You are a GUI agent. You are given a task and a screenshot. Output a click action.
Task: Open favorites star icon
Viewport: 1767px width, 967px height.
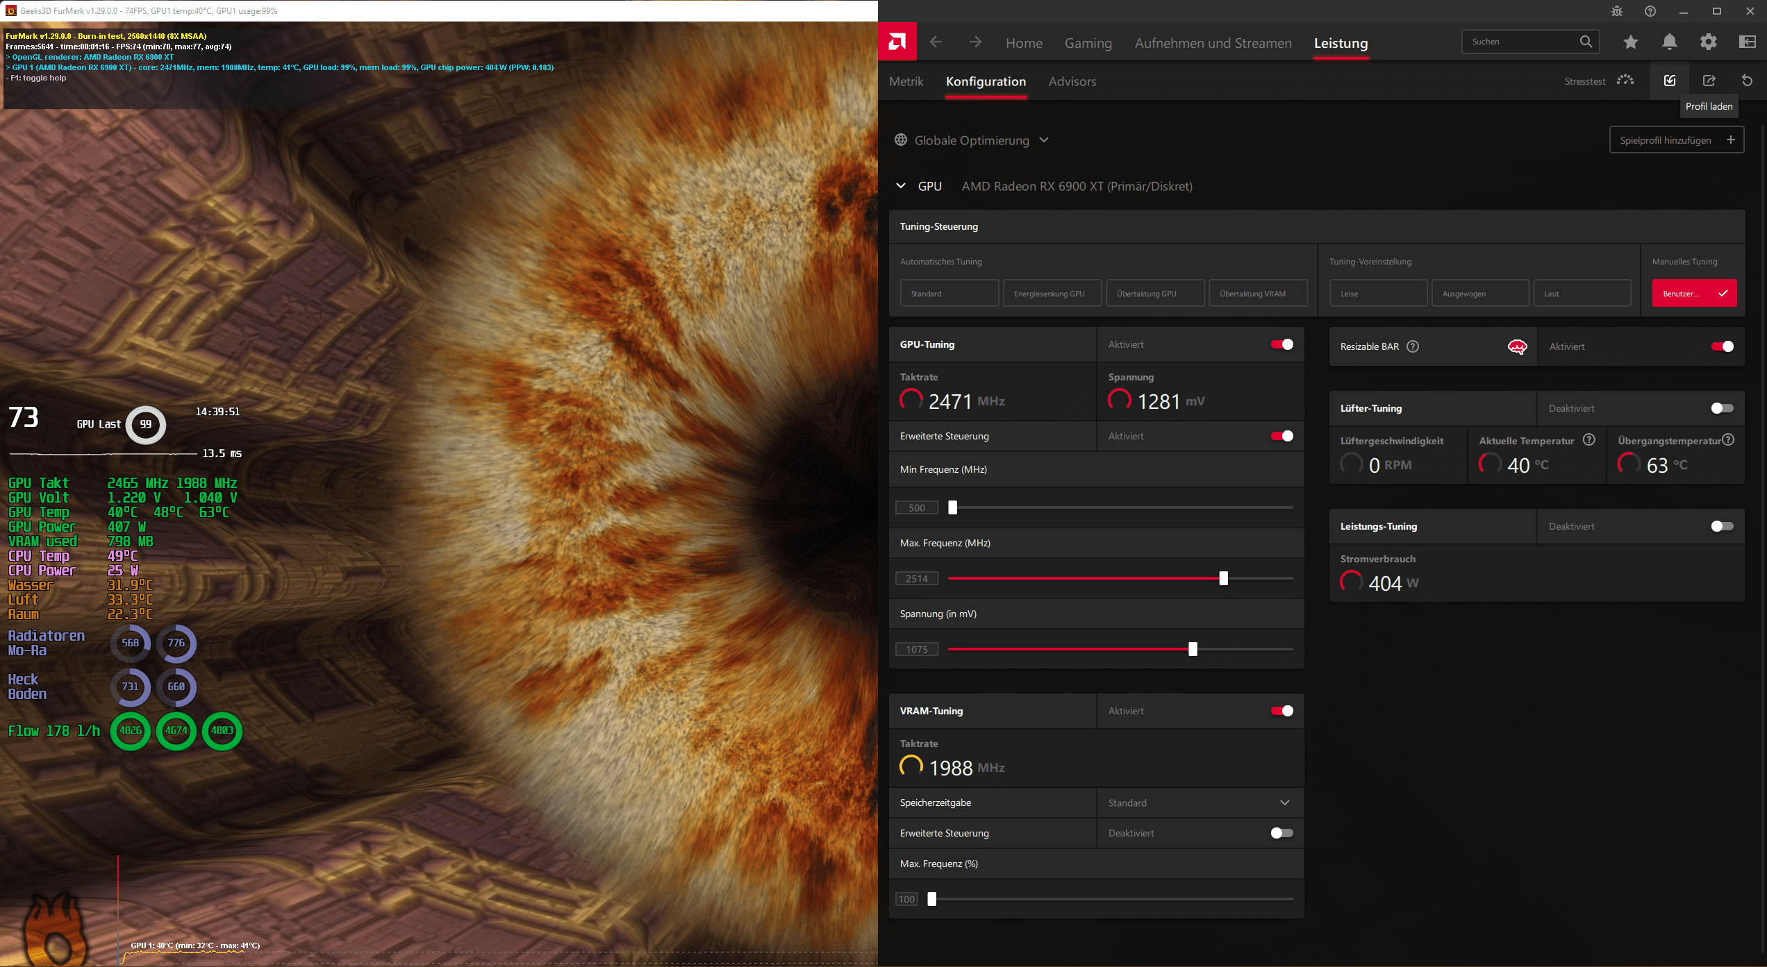point(1631,42)
